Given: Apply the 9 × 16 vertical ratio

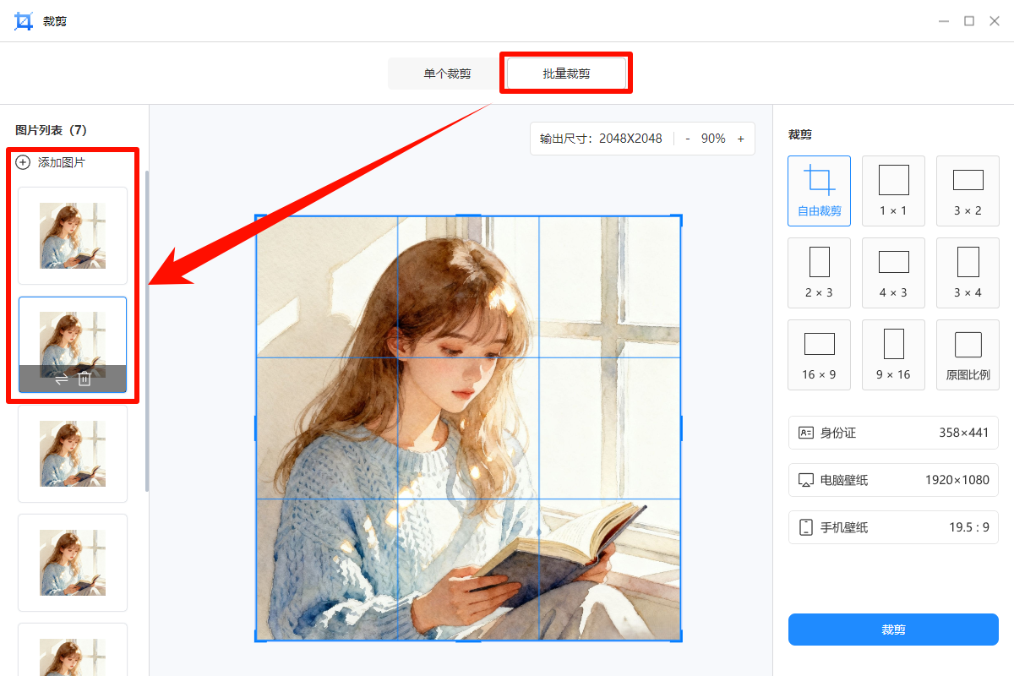Looking at the screenshot, I should coord(892,354).
